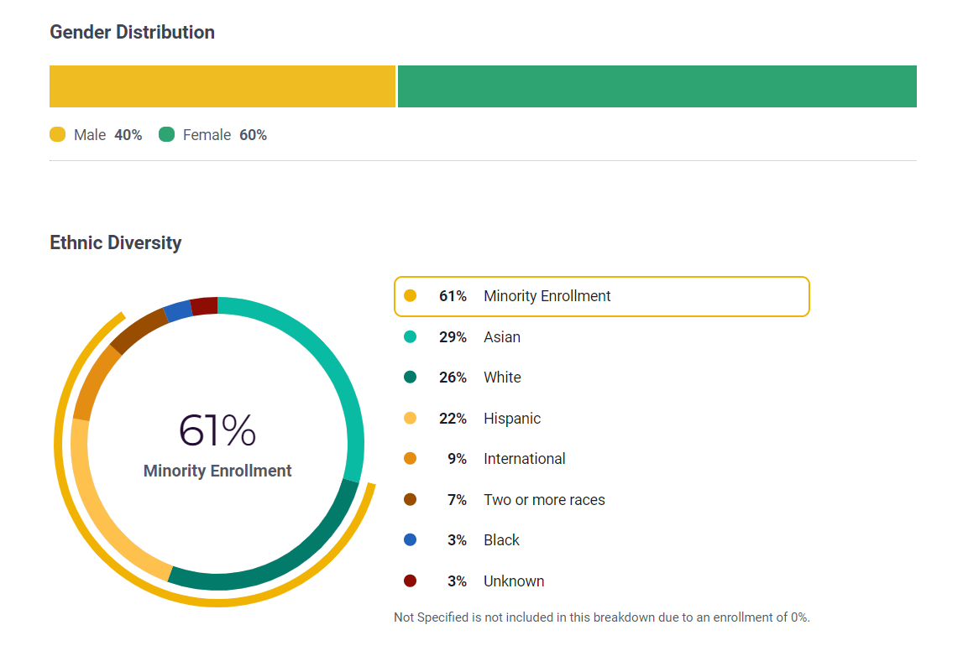
Task: Click the dark red Unknown donut segment
Action: (x=204, y=305)
